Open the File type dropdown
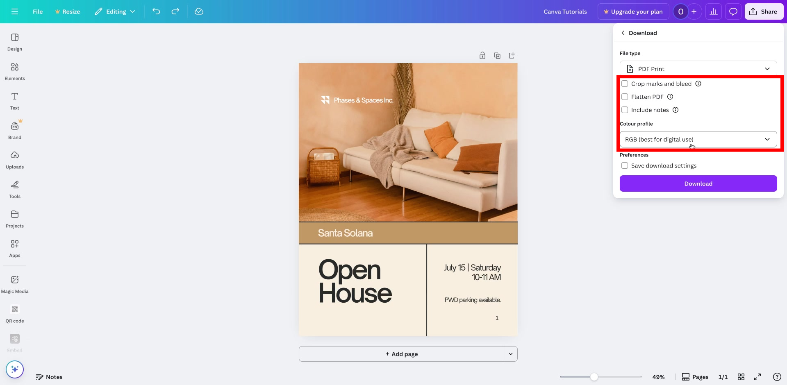The width and height of the screenshot is (787, 385). 698,68
